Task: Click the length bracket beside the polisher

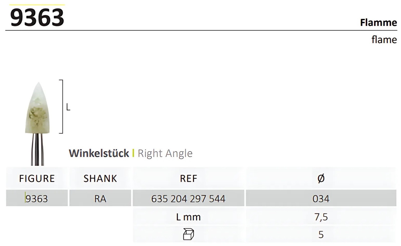Action: tap(61, 106)
